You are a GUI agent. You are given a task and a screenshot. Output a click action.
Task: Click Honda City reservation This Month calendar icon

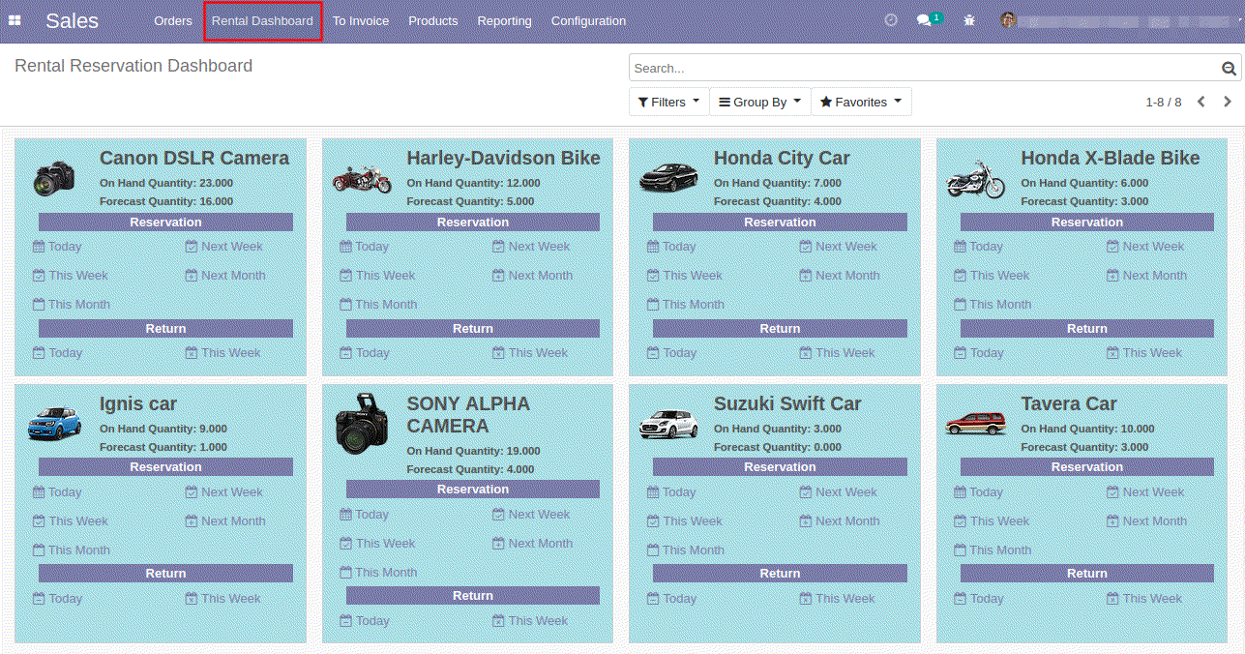pos(653,305)
